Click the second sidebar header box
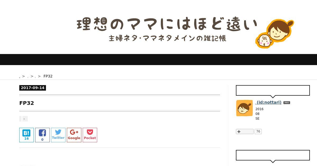The width and height of the screenshot is (317, 166). pos(273,155)
